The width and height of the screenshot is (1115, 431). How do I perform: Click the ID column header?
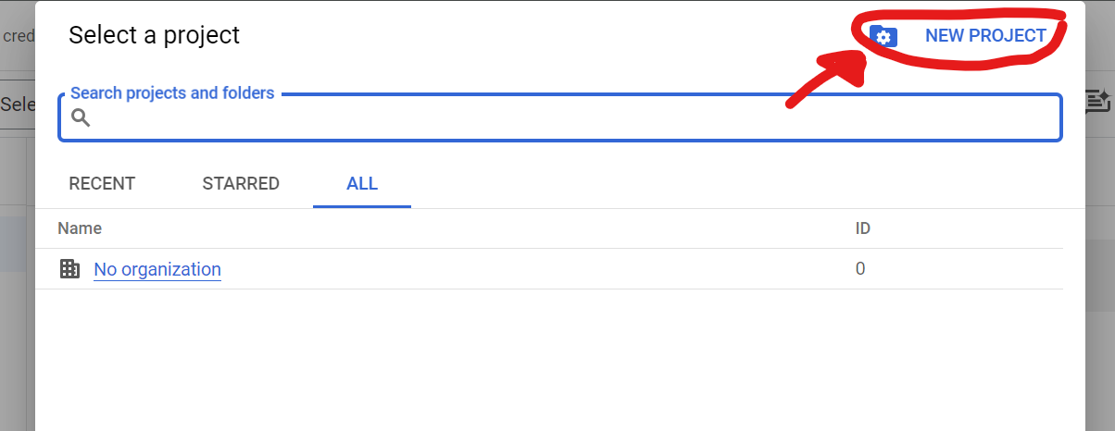point(863,228)
